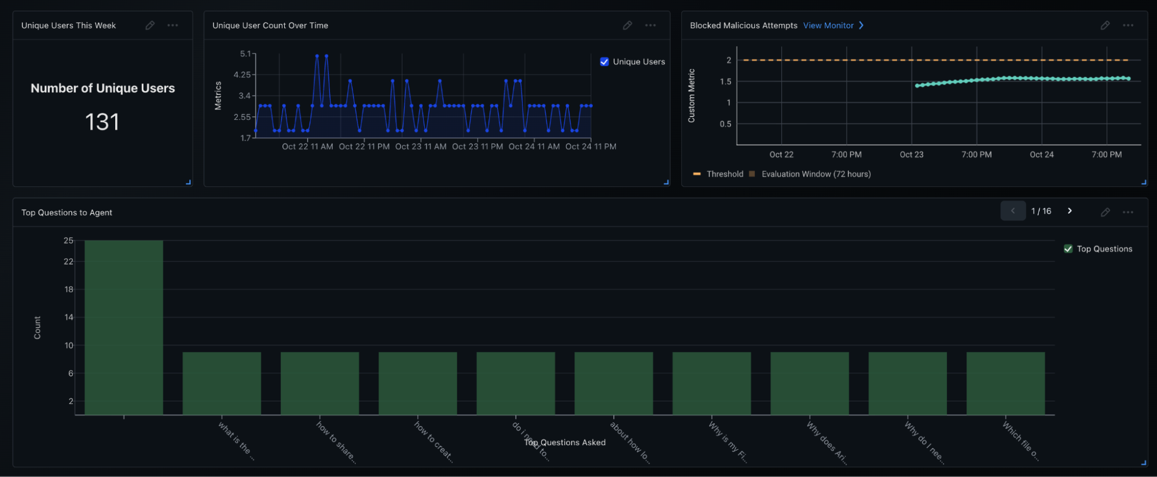Edit the Unique Users This Week widget
Screen dimensions: 1157x477
click(150, 25)
